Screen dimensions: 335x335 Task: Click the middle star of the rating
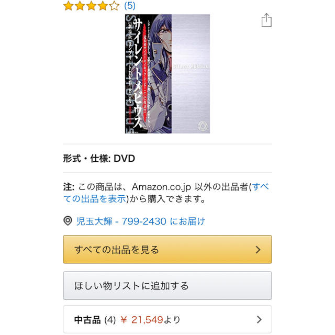(91, 6)
